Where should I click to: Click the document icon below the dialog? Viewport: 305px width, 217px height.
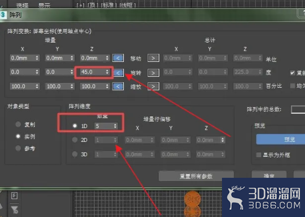(14, 195)
